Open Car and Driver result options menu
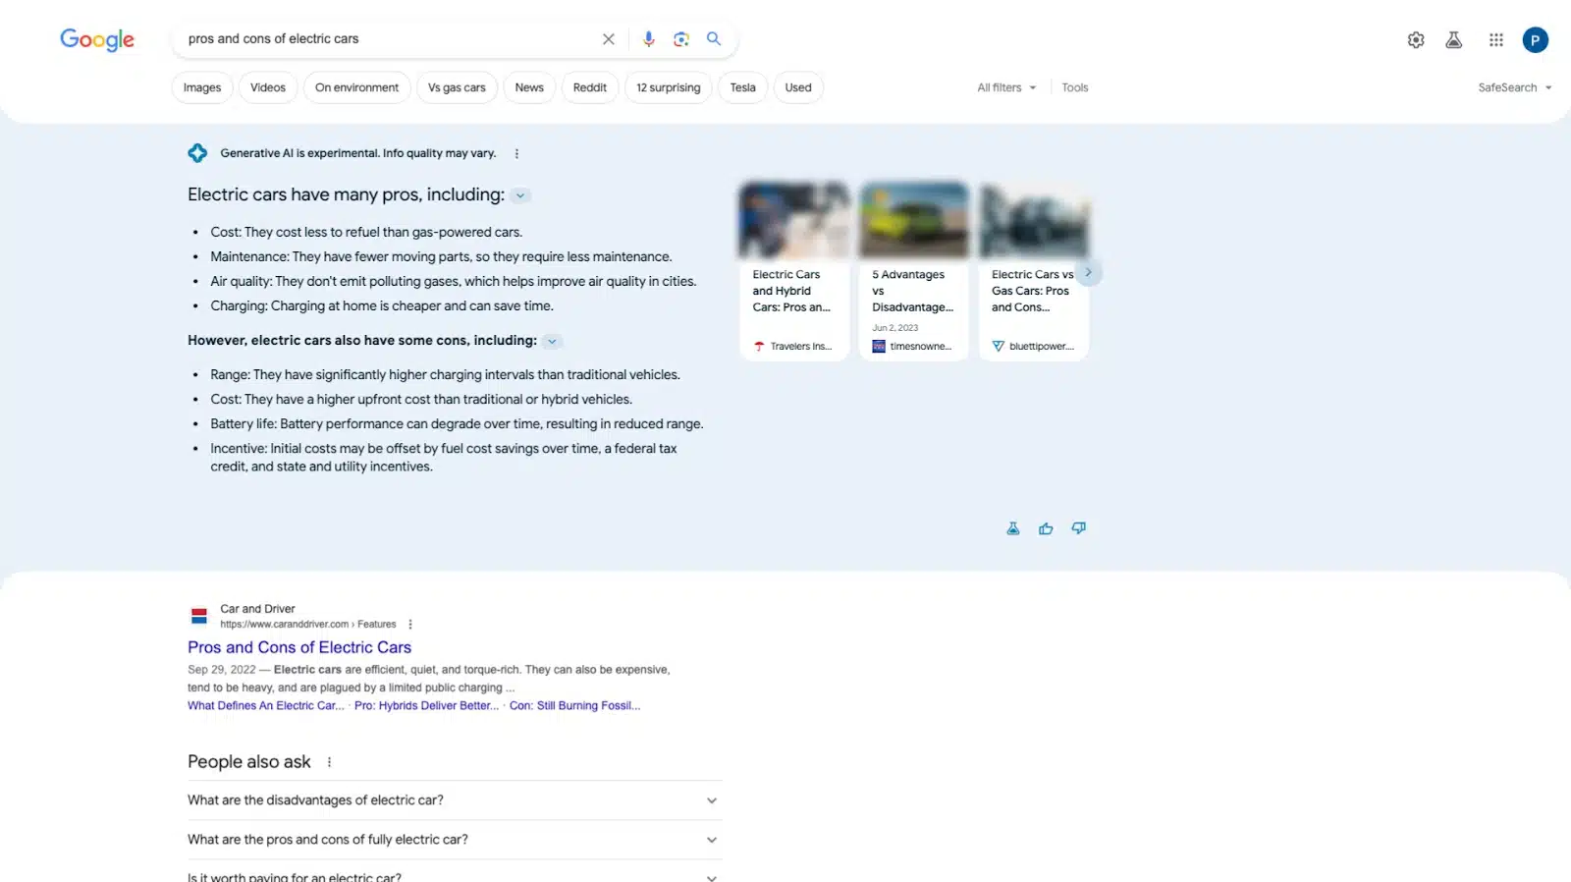The height and width of the screenshot is (882, 1571). pyautogui.click(x=410, y=625)
